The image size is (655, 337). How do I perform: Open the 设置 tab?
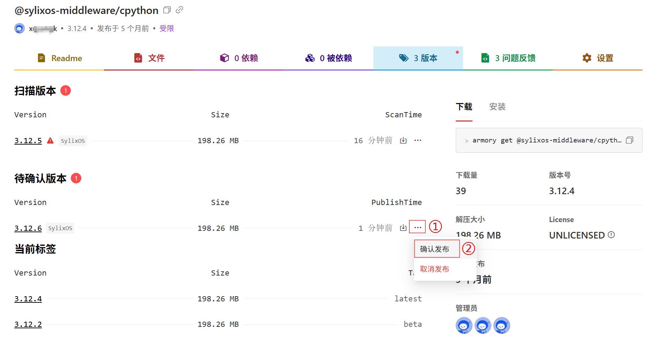[x=597, y=58]
